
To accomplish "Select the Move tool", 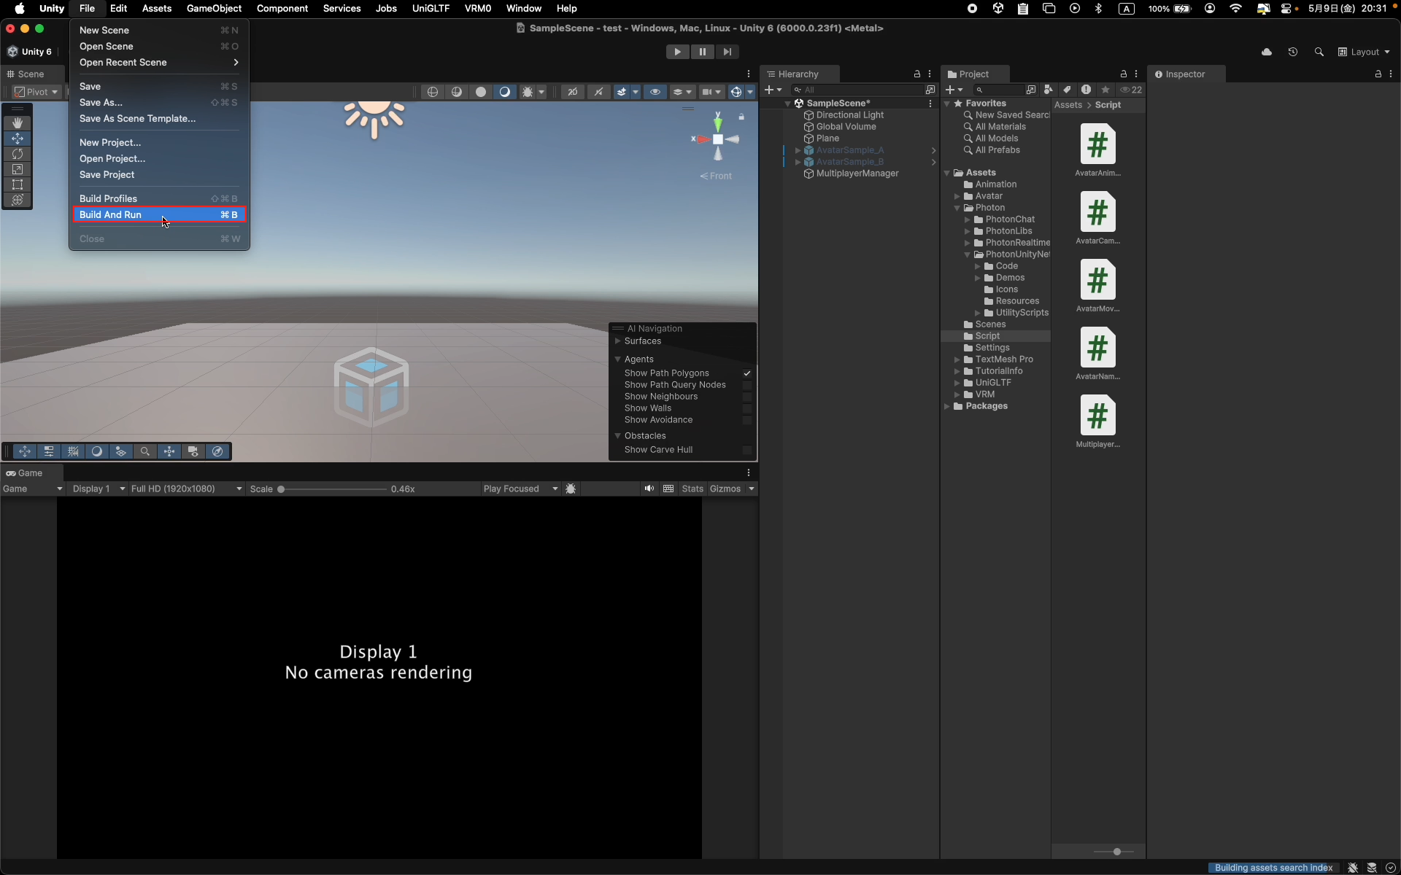I will pos(18,139).
